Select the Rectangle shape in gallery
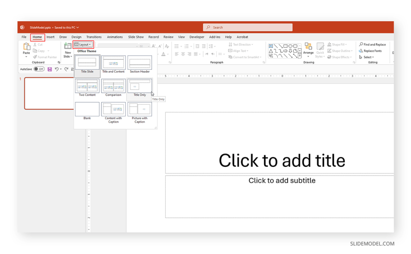The image size is (411, 254). pyautogui.click(x=285, y=46)
